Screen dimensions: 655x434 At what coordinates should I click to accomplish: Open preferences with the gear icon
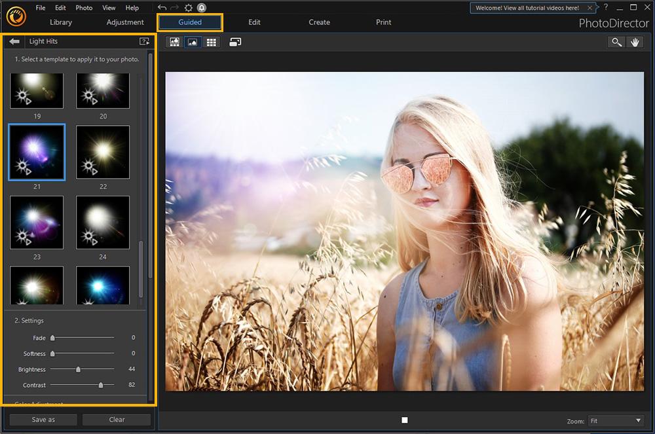(189, 8)
